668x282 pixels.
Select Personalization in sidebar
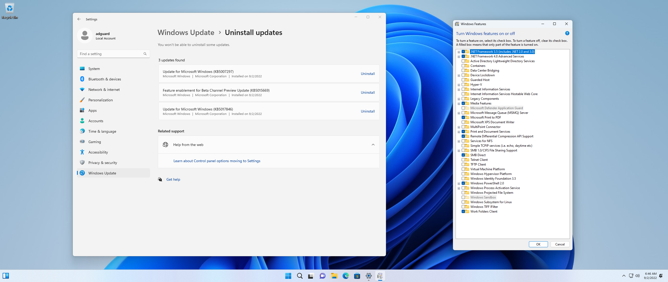click(x=114, y=100)
